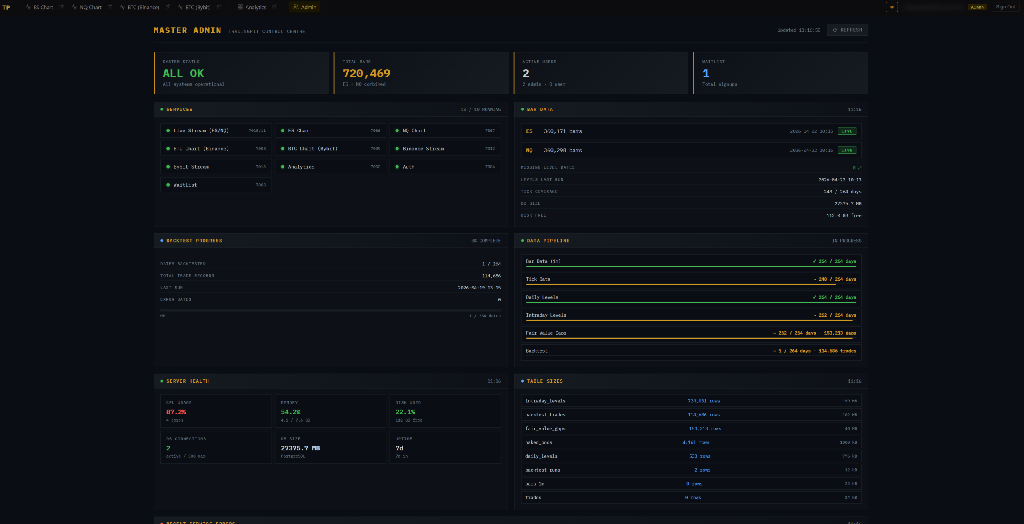Click the BAR DATA panel header dot
This screenshot has height=524, width=1024.
point(522,109)
